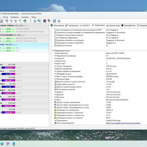Image resolution: width=147 pixels, height=147 pixels.
Task: Open the Viber icon in the taskbar
Action: click(x=8, y=144)
